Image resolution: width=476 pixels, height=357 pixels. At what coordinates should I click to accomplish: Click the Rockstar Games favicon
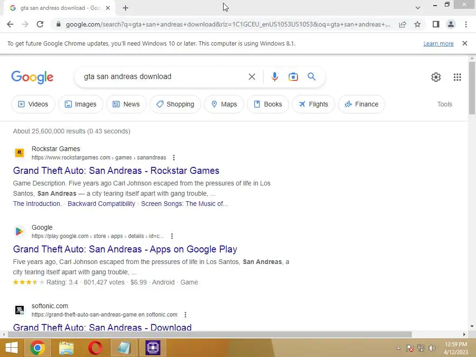coord(20,152)
